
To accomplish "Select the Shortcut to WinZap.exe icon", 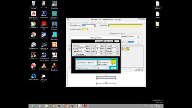I will point(54,67).
